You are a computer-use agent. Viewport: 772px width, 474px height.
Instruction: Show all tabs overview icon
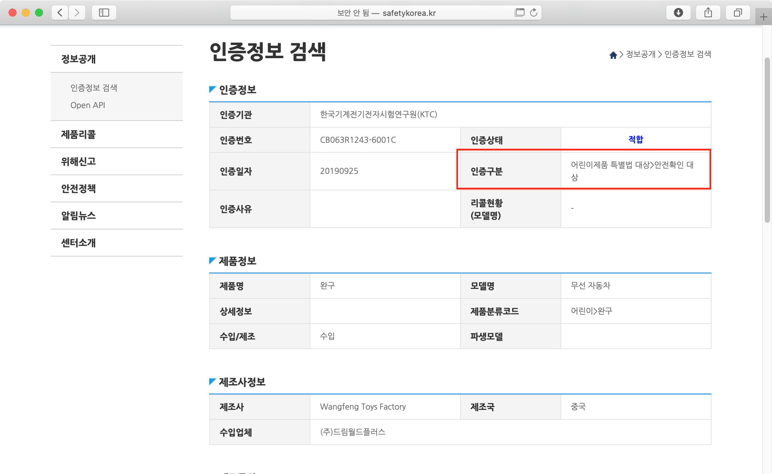point(738,13)
